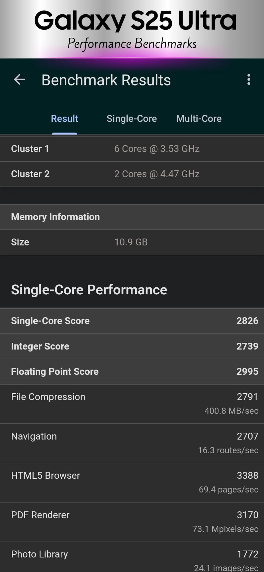The height and width of the screenshot is (572, 264).
Task: Tap the Integer Score row
Action: coord(132,346)
